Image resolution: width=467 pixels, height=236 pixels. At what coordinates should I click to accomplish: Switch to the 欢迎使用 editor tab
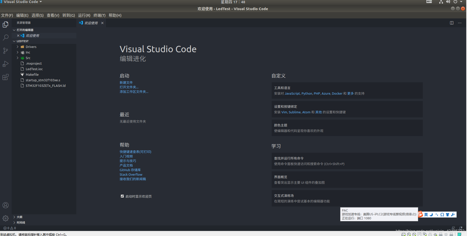91,23
